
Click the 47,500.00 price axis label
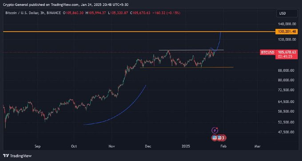286,132
